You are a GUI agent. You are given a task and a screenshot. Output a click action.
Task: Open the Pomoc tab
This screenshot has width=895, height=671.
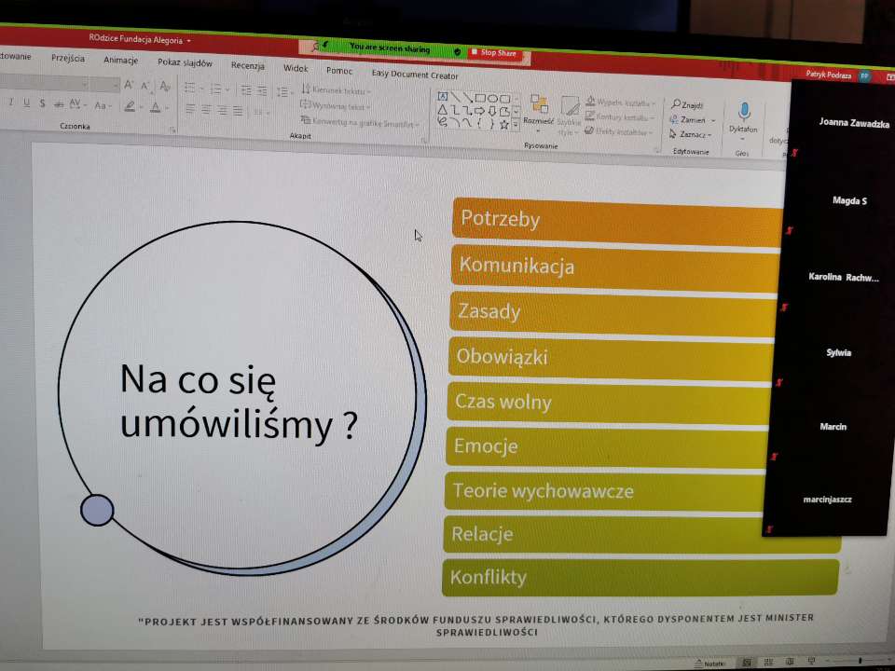point(339,71)
